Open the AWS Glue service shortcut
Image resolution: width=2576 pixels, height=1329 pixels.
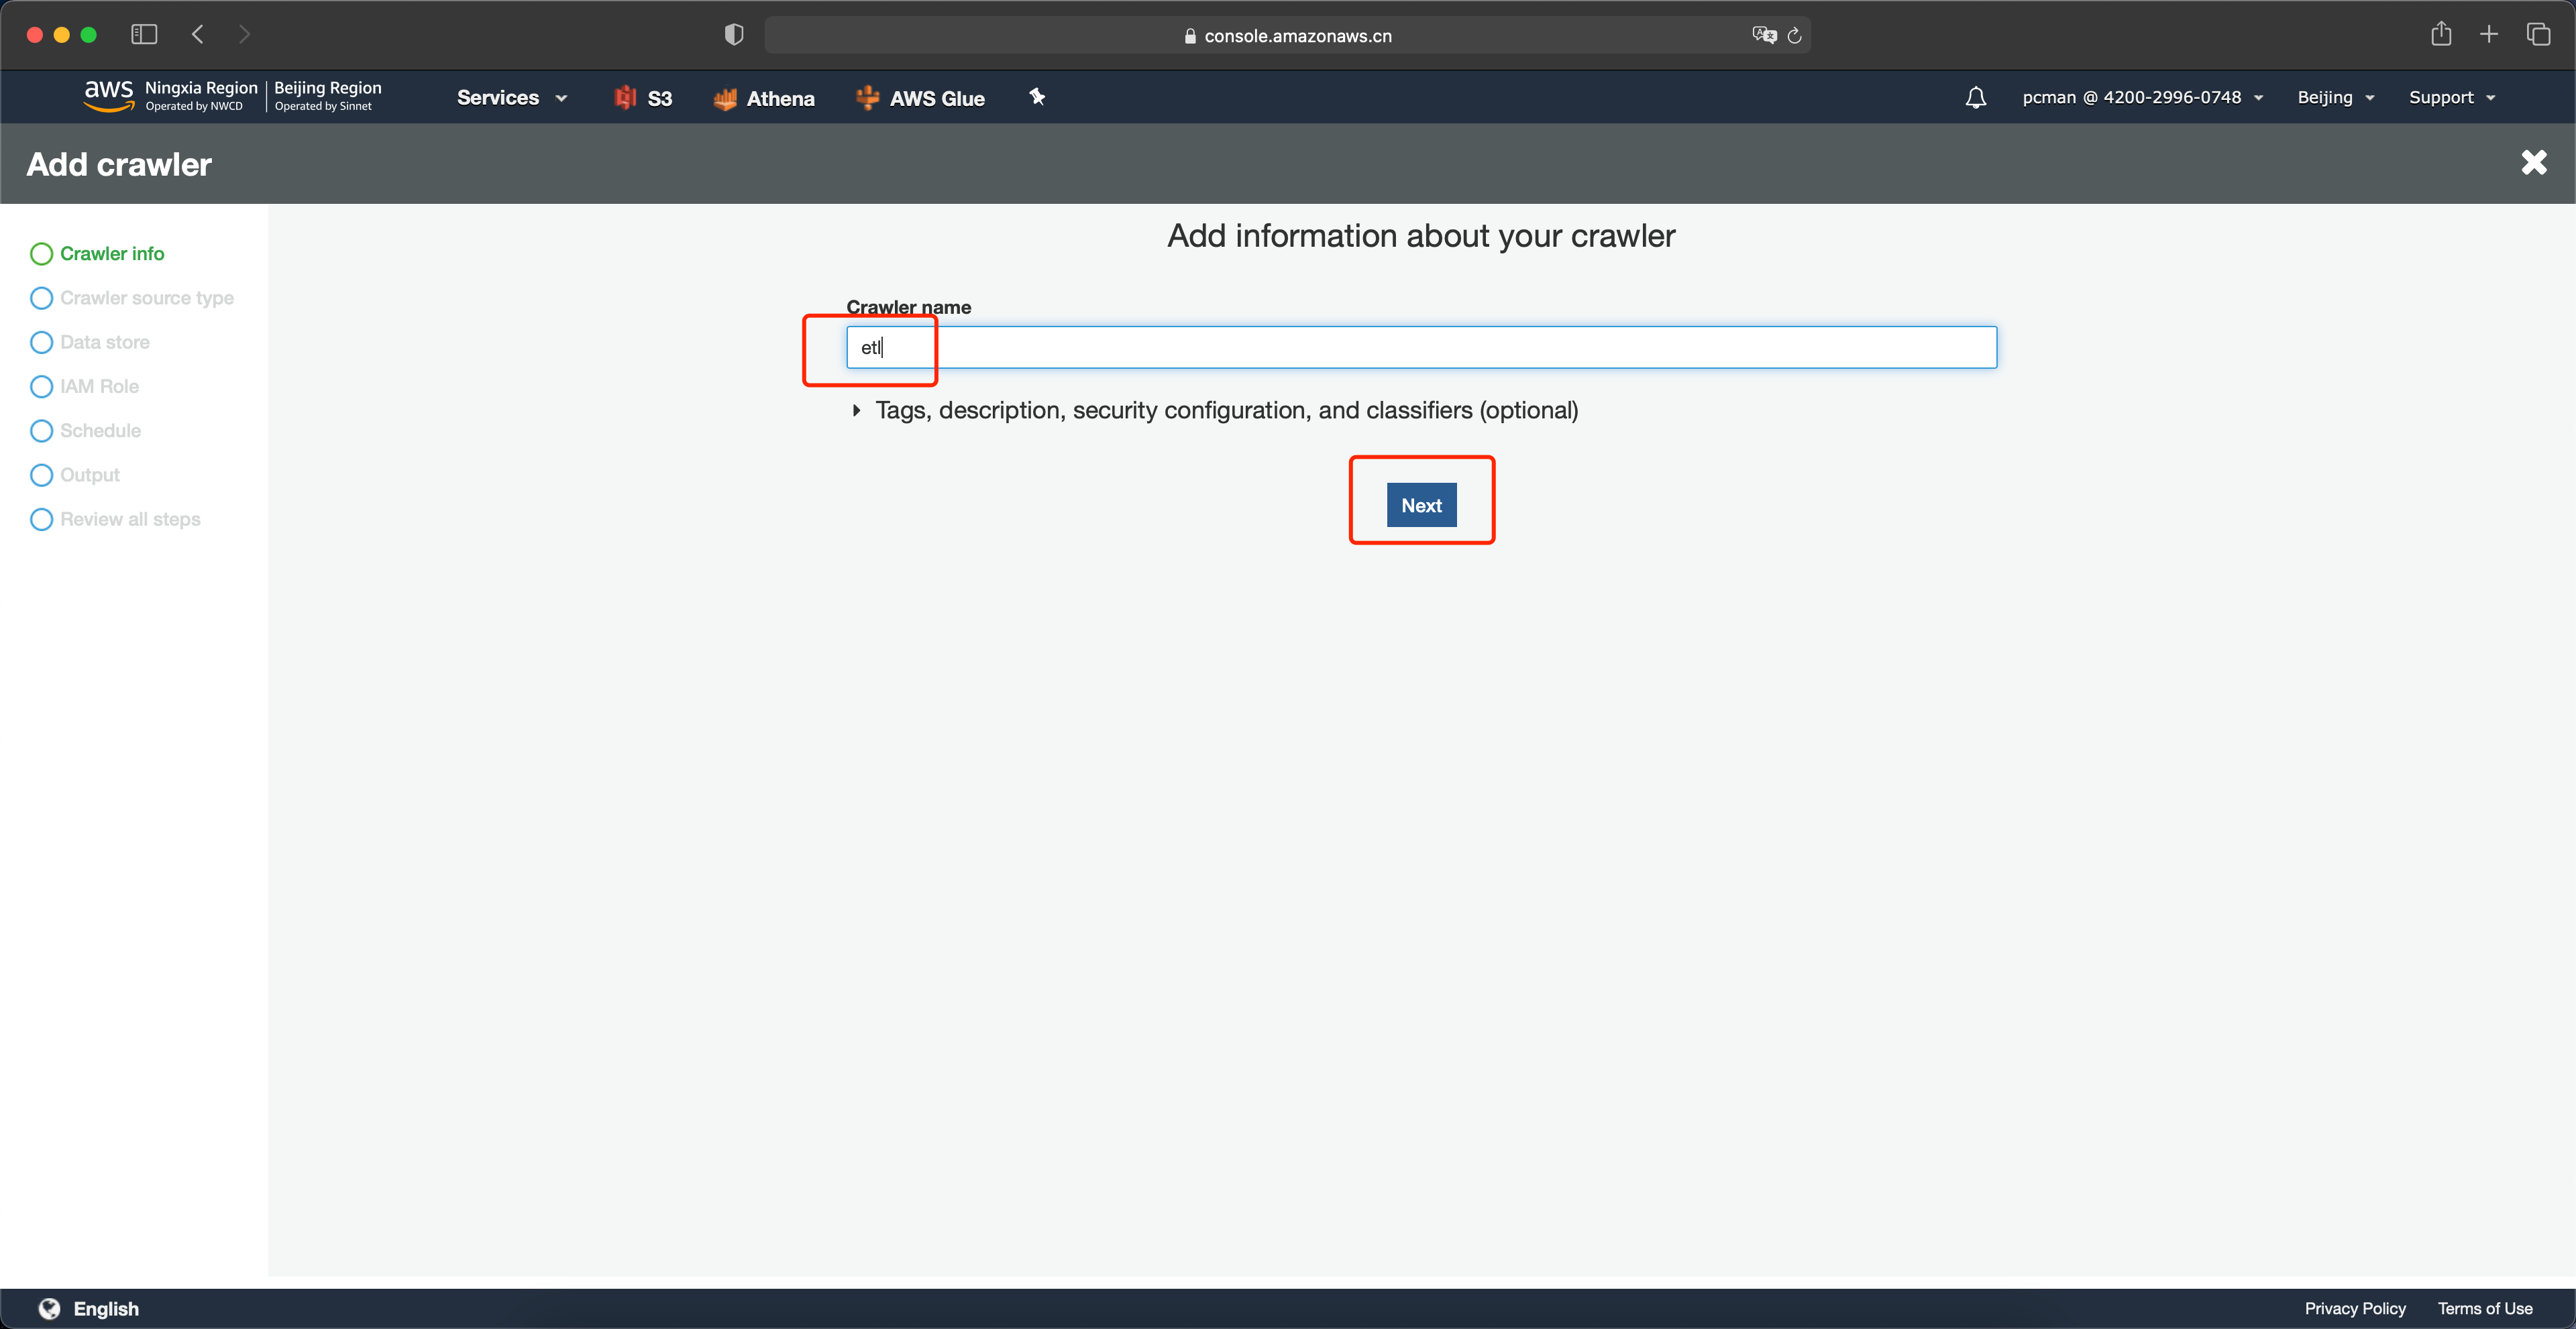920,98
